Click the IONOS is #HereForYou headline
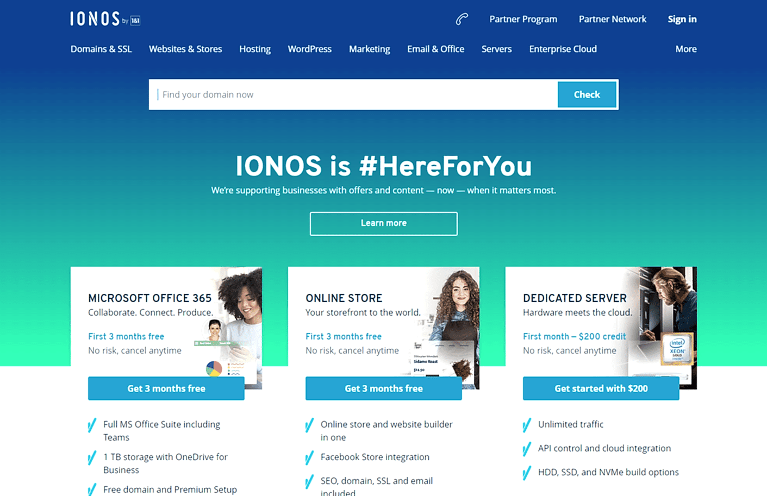 384,166
